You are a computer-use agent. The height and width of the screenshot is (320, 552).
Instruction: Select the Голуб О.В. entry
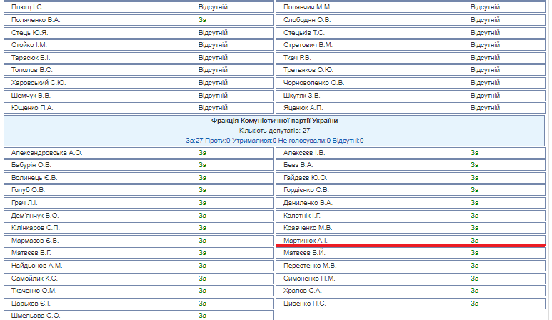[29, 190]
